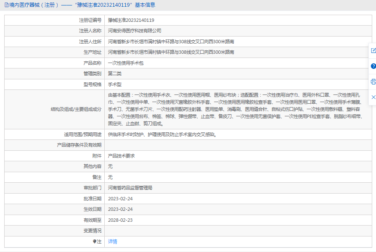The image size is (376, 252).
Task: Click expiry date 2028-02-23
Action: pos(120,220)
